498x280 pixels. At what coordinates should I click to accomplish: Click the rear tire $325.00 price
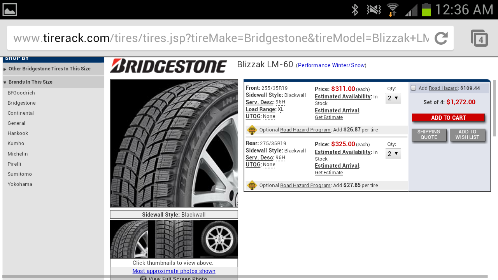tap(343, 144)
